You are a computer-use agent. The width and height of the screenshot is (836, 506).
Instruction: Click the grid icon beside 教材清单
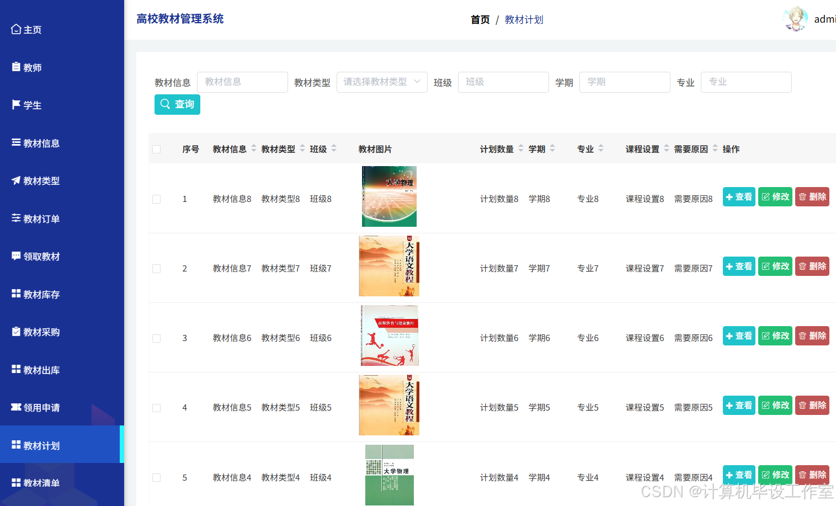[x=16, y=482]
